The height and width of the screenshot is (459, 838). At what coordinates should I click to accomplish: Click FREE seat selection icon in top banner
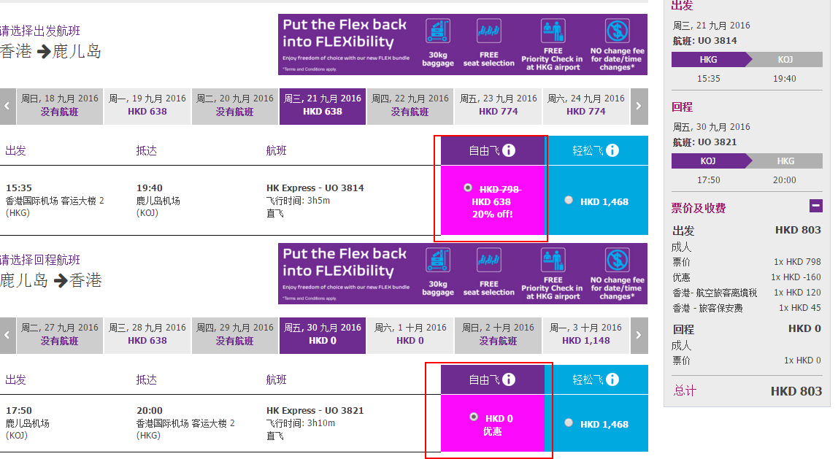488,31
